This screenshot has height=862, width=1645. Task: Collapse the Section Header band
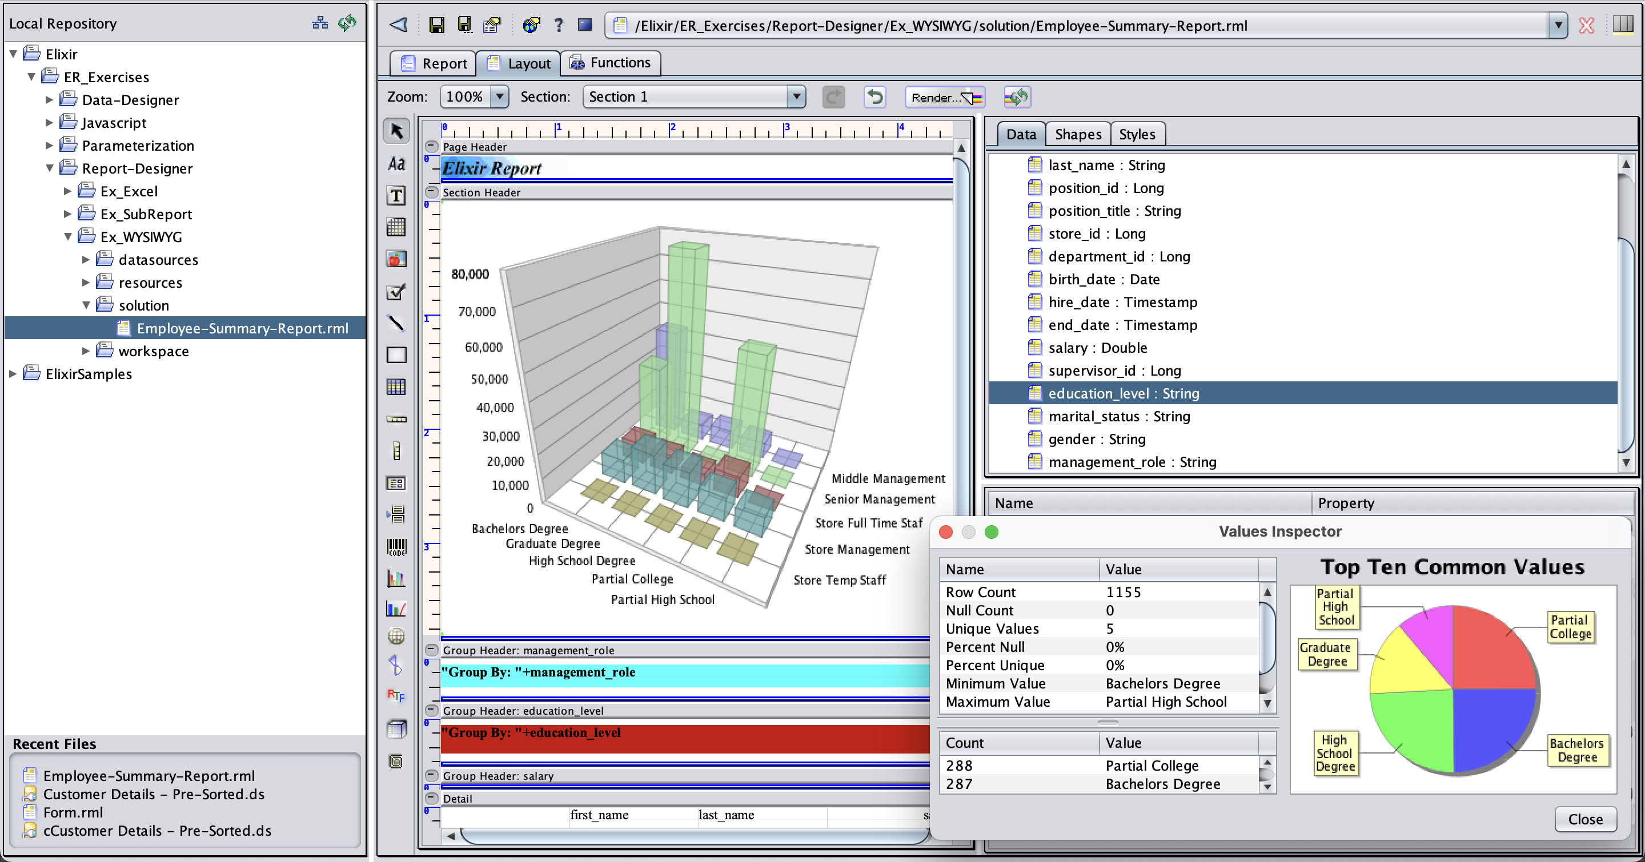pos(432,192)
